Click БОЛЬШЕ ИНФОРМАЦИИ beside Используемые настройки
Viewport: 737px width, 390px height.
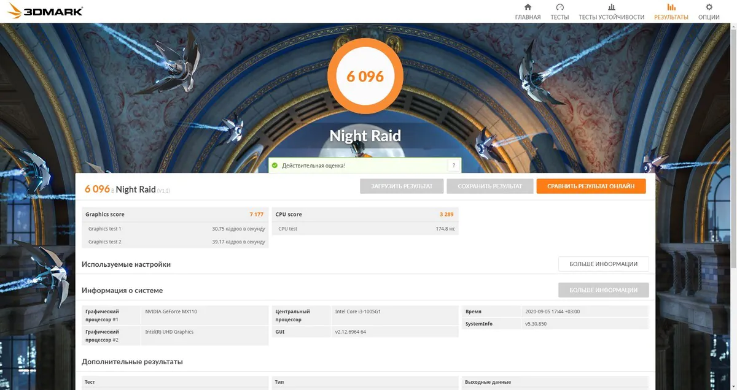[603, 264]
